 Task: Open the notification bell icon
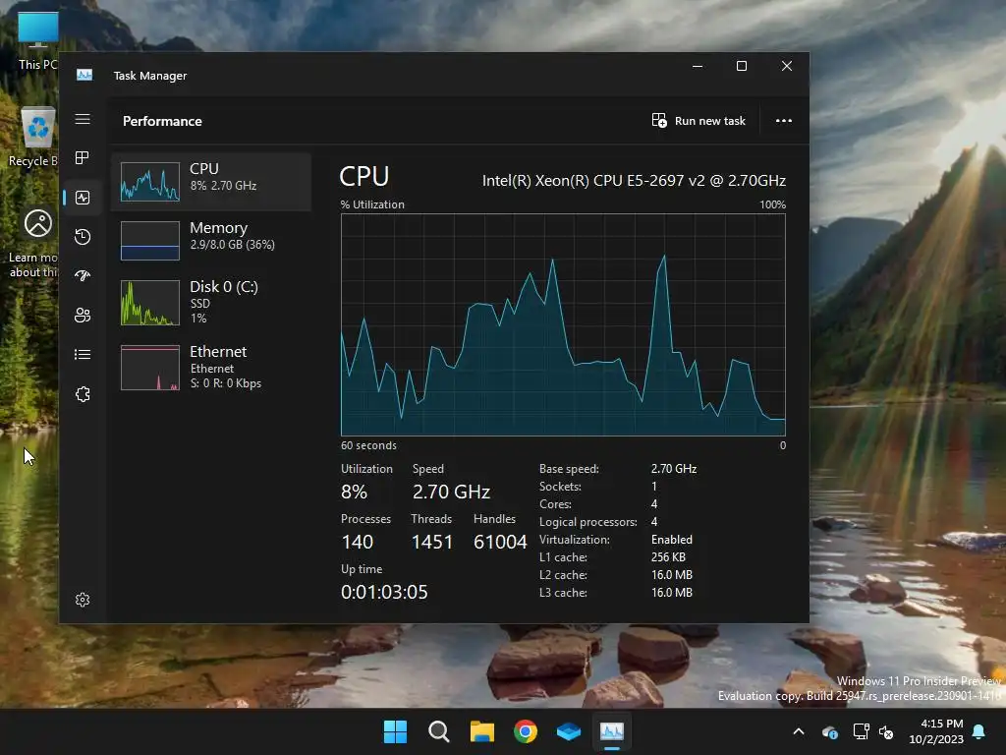click(x=979, y=731)
